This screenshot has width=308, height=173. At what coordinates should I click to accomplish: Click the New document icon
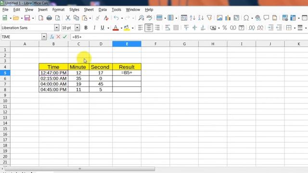coord(5,18)
